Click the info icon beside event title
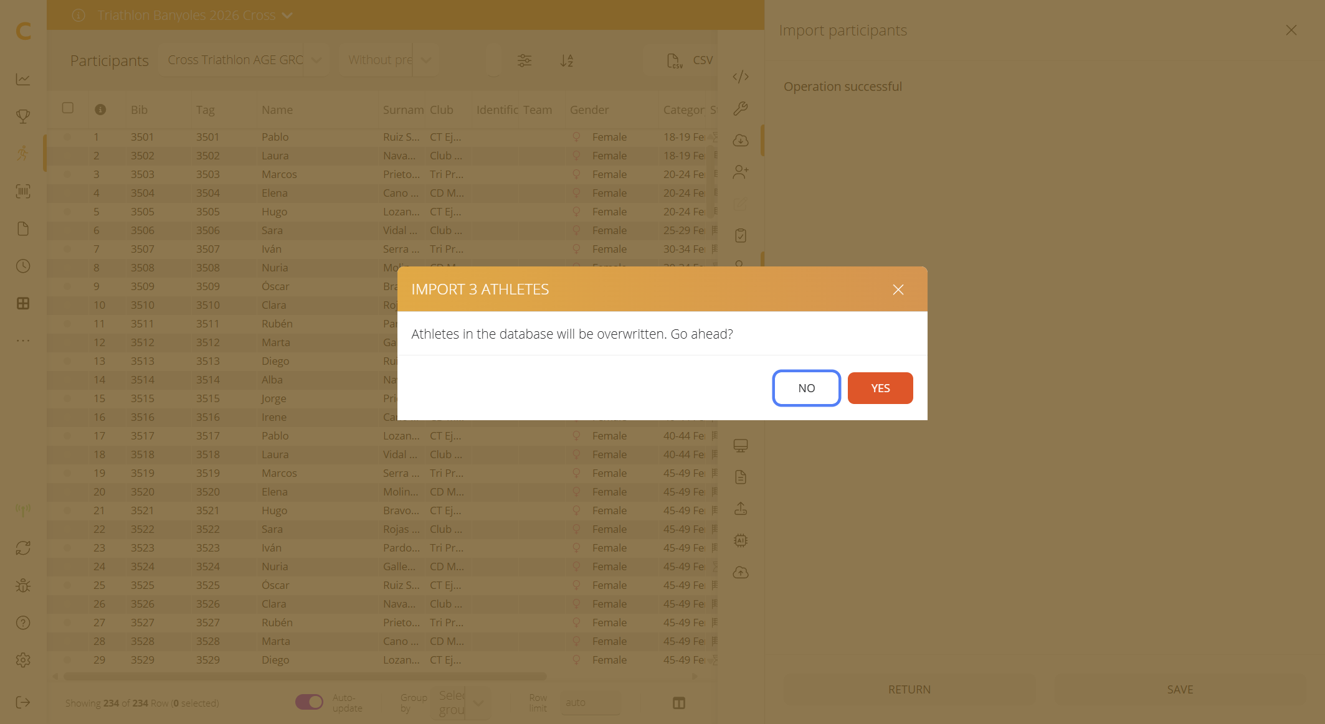The height and width of the screenshot is (724, 1325). pyautogui.click(x=78, y=15)
